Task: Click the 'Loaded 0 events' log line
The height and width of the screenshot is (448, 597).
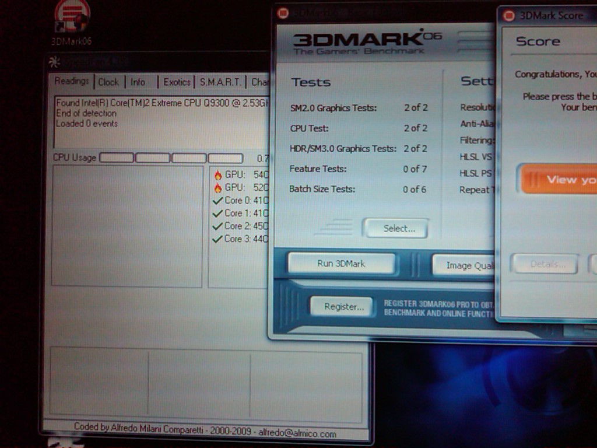Action: coord(87,124)
